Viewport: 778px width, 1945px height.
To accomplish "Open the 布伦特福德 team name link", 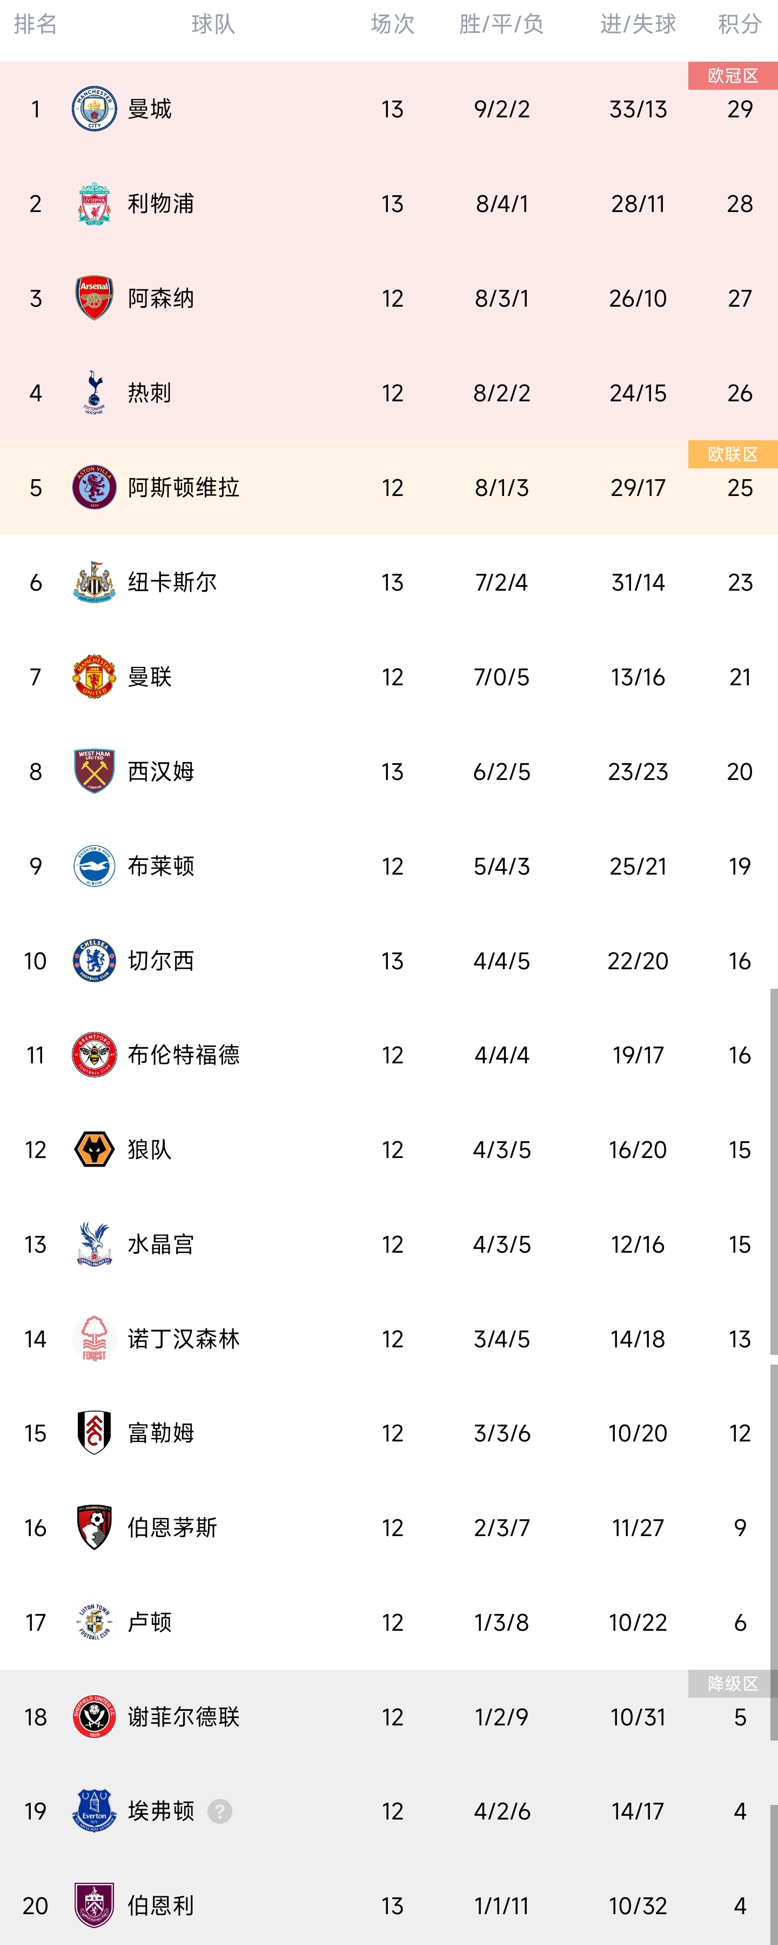I will coord(183,1055).
